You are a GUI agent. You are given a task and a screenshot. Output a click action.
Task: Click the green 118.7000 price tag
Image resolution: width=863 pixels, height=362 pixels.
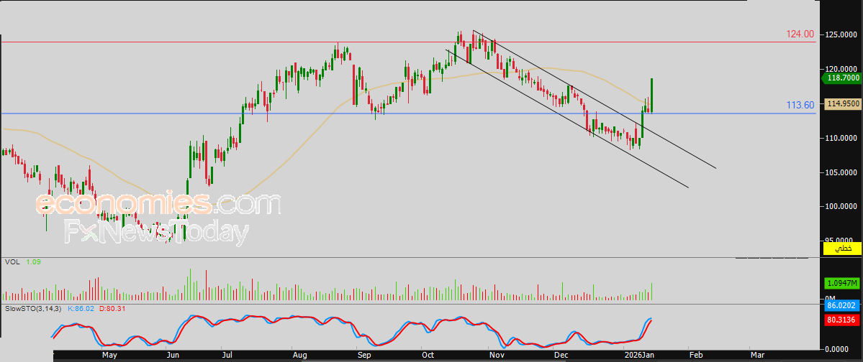tap(842, 78)
